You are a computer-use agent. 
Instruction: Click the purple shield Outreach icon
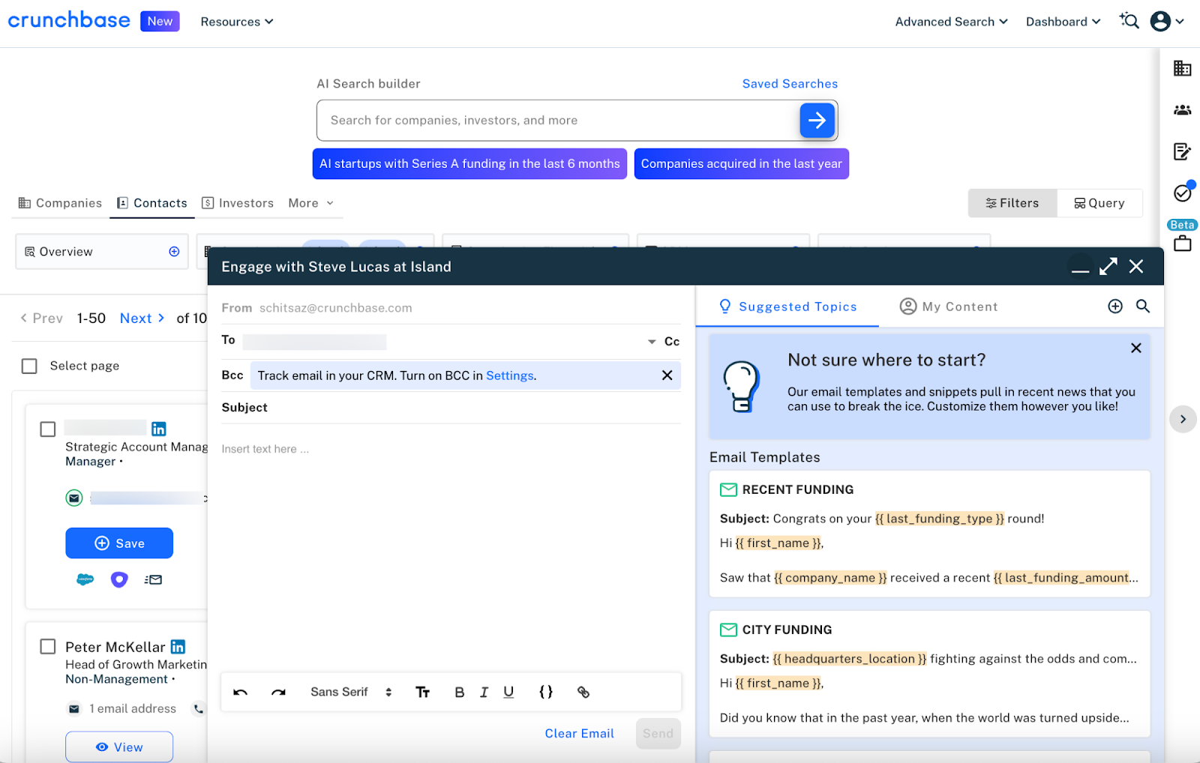(119, 579)
